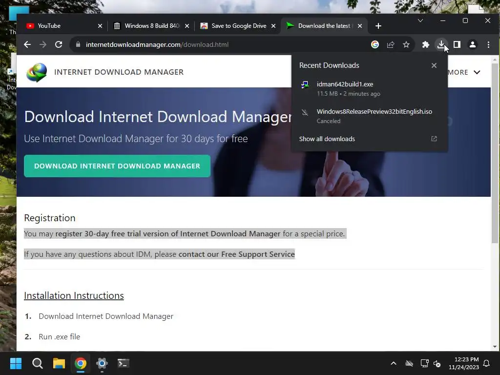Image resolution: width=500 pixels, height=375 pixels.
Task: Open a new browser tab
Action: 378,26
